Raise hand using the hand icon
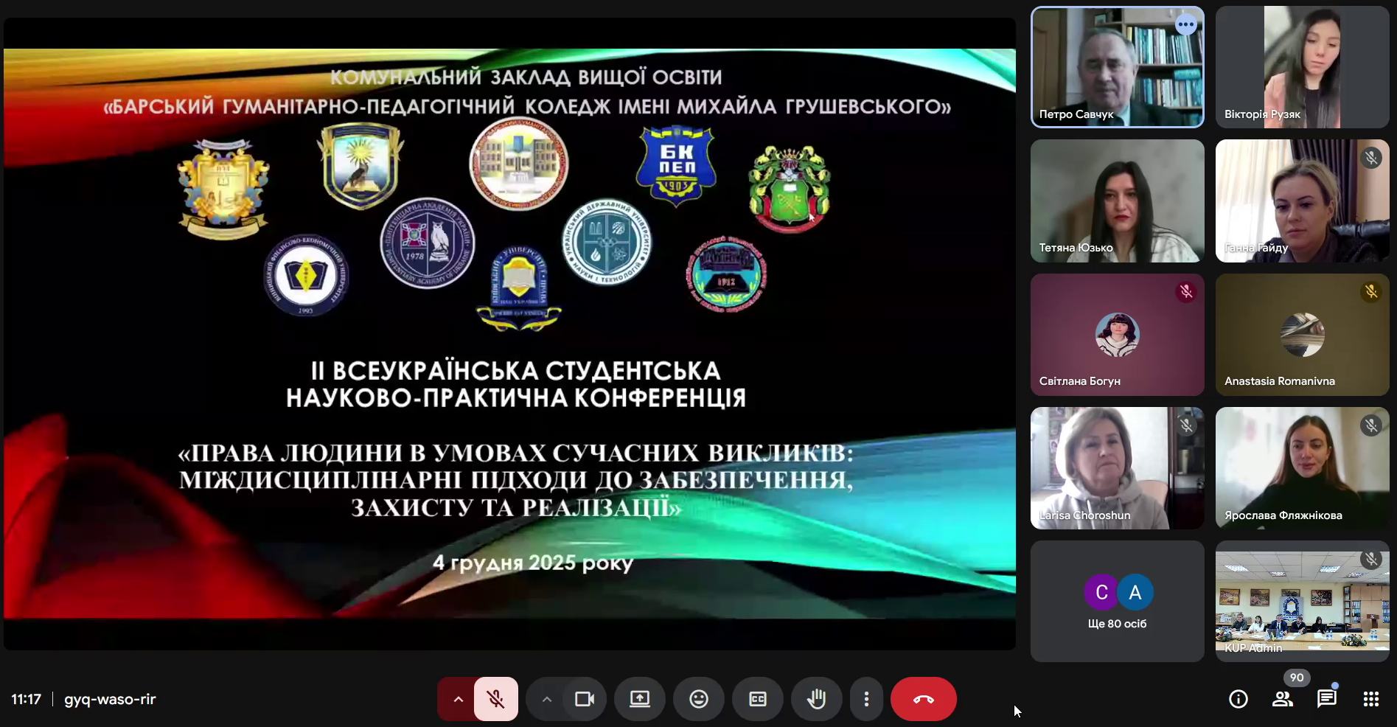This screenshot has width=1397, height=727. click(x=816, y=699)
